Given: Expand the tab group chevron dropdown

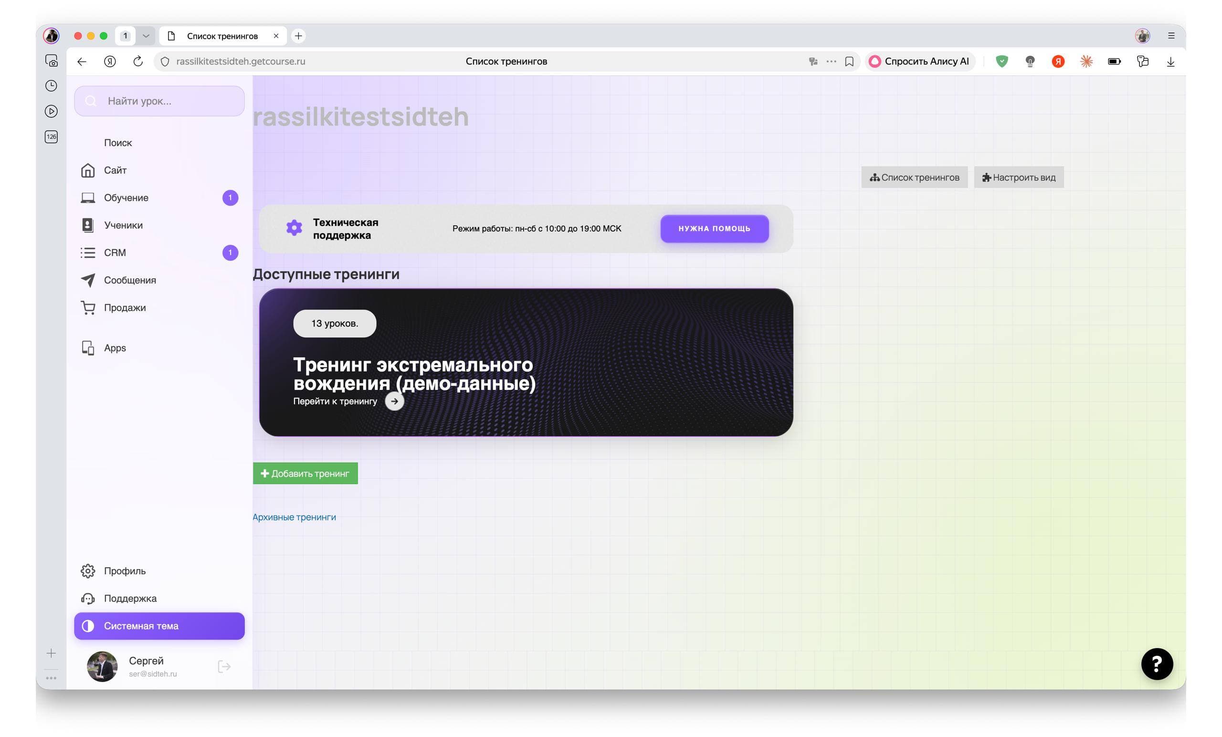Looking at the screenshot, I should click(x=146, y=36).
